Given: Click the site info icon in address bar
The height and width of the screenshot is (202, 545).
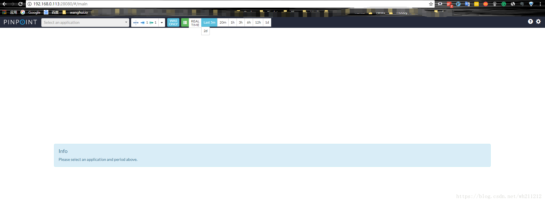Looking at the screenshot, I should click(30, 4).
